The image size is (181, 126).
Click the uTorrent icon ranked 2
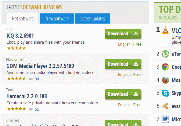coord(165,54)
